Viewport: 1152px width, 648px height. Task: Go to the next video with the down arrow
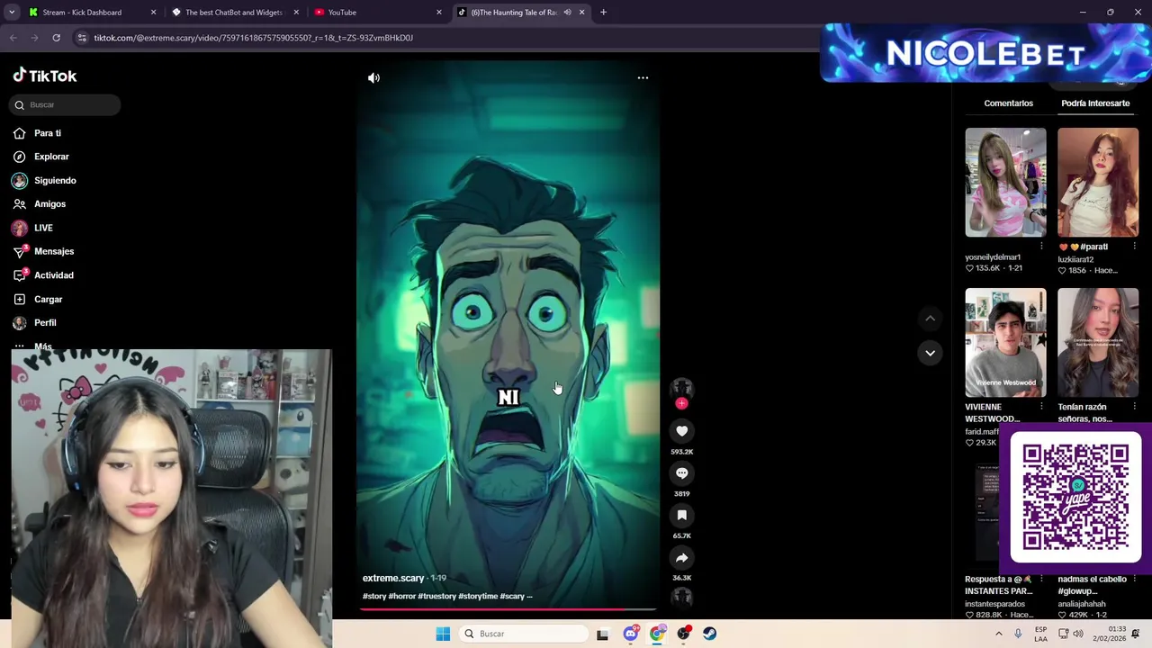click(930, 353)
